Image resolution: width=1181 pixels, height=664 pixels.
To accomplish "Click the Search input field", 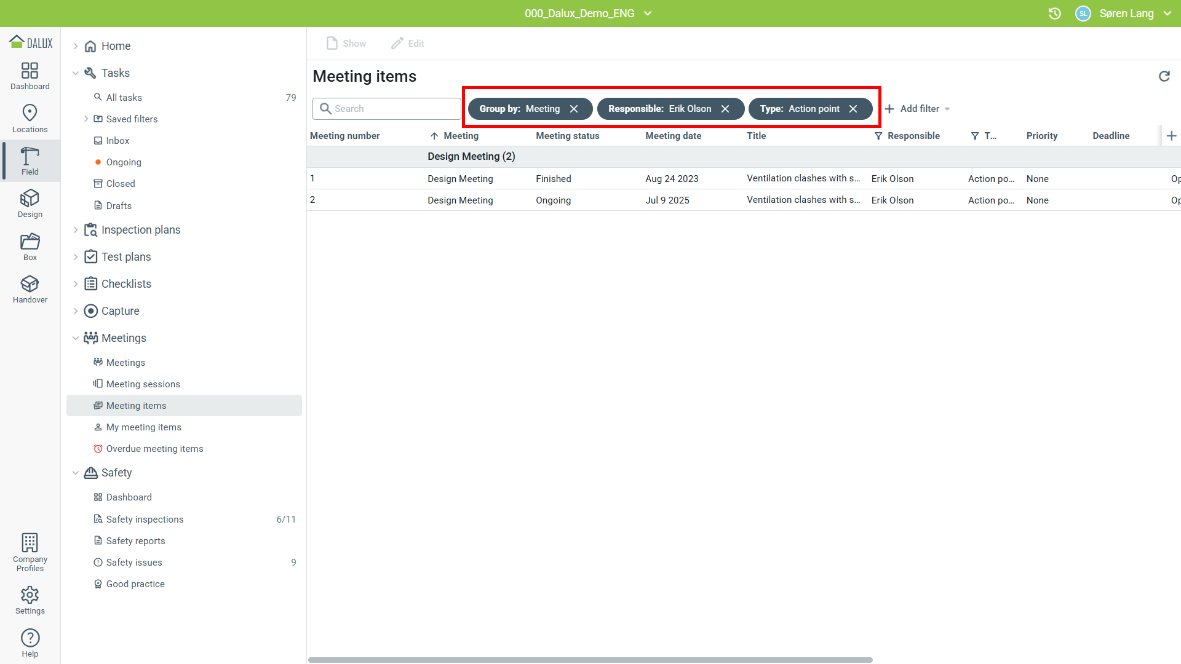I will click(x=387, y=109).
